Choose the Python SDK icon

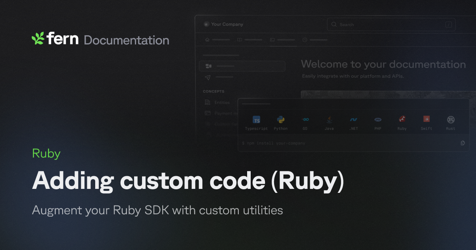click(x=281, y=119)
